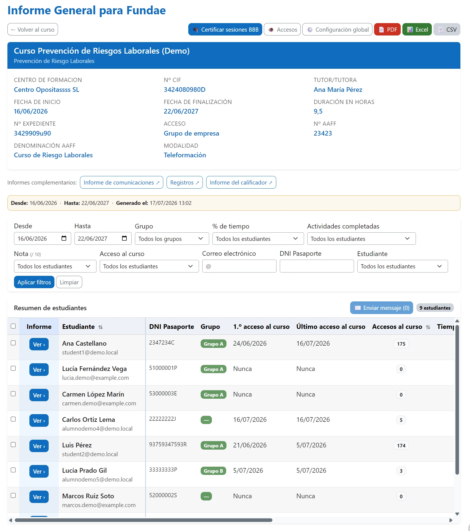Open the Accesos view
The width and height of the screenshot is (470, 531).
[x=282, y=29]
